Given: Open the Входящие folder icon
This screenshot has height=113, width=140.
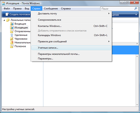Looking at the screenshot, I should pos(12,24).
